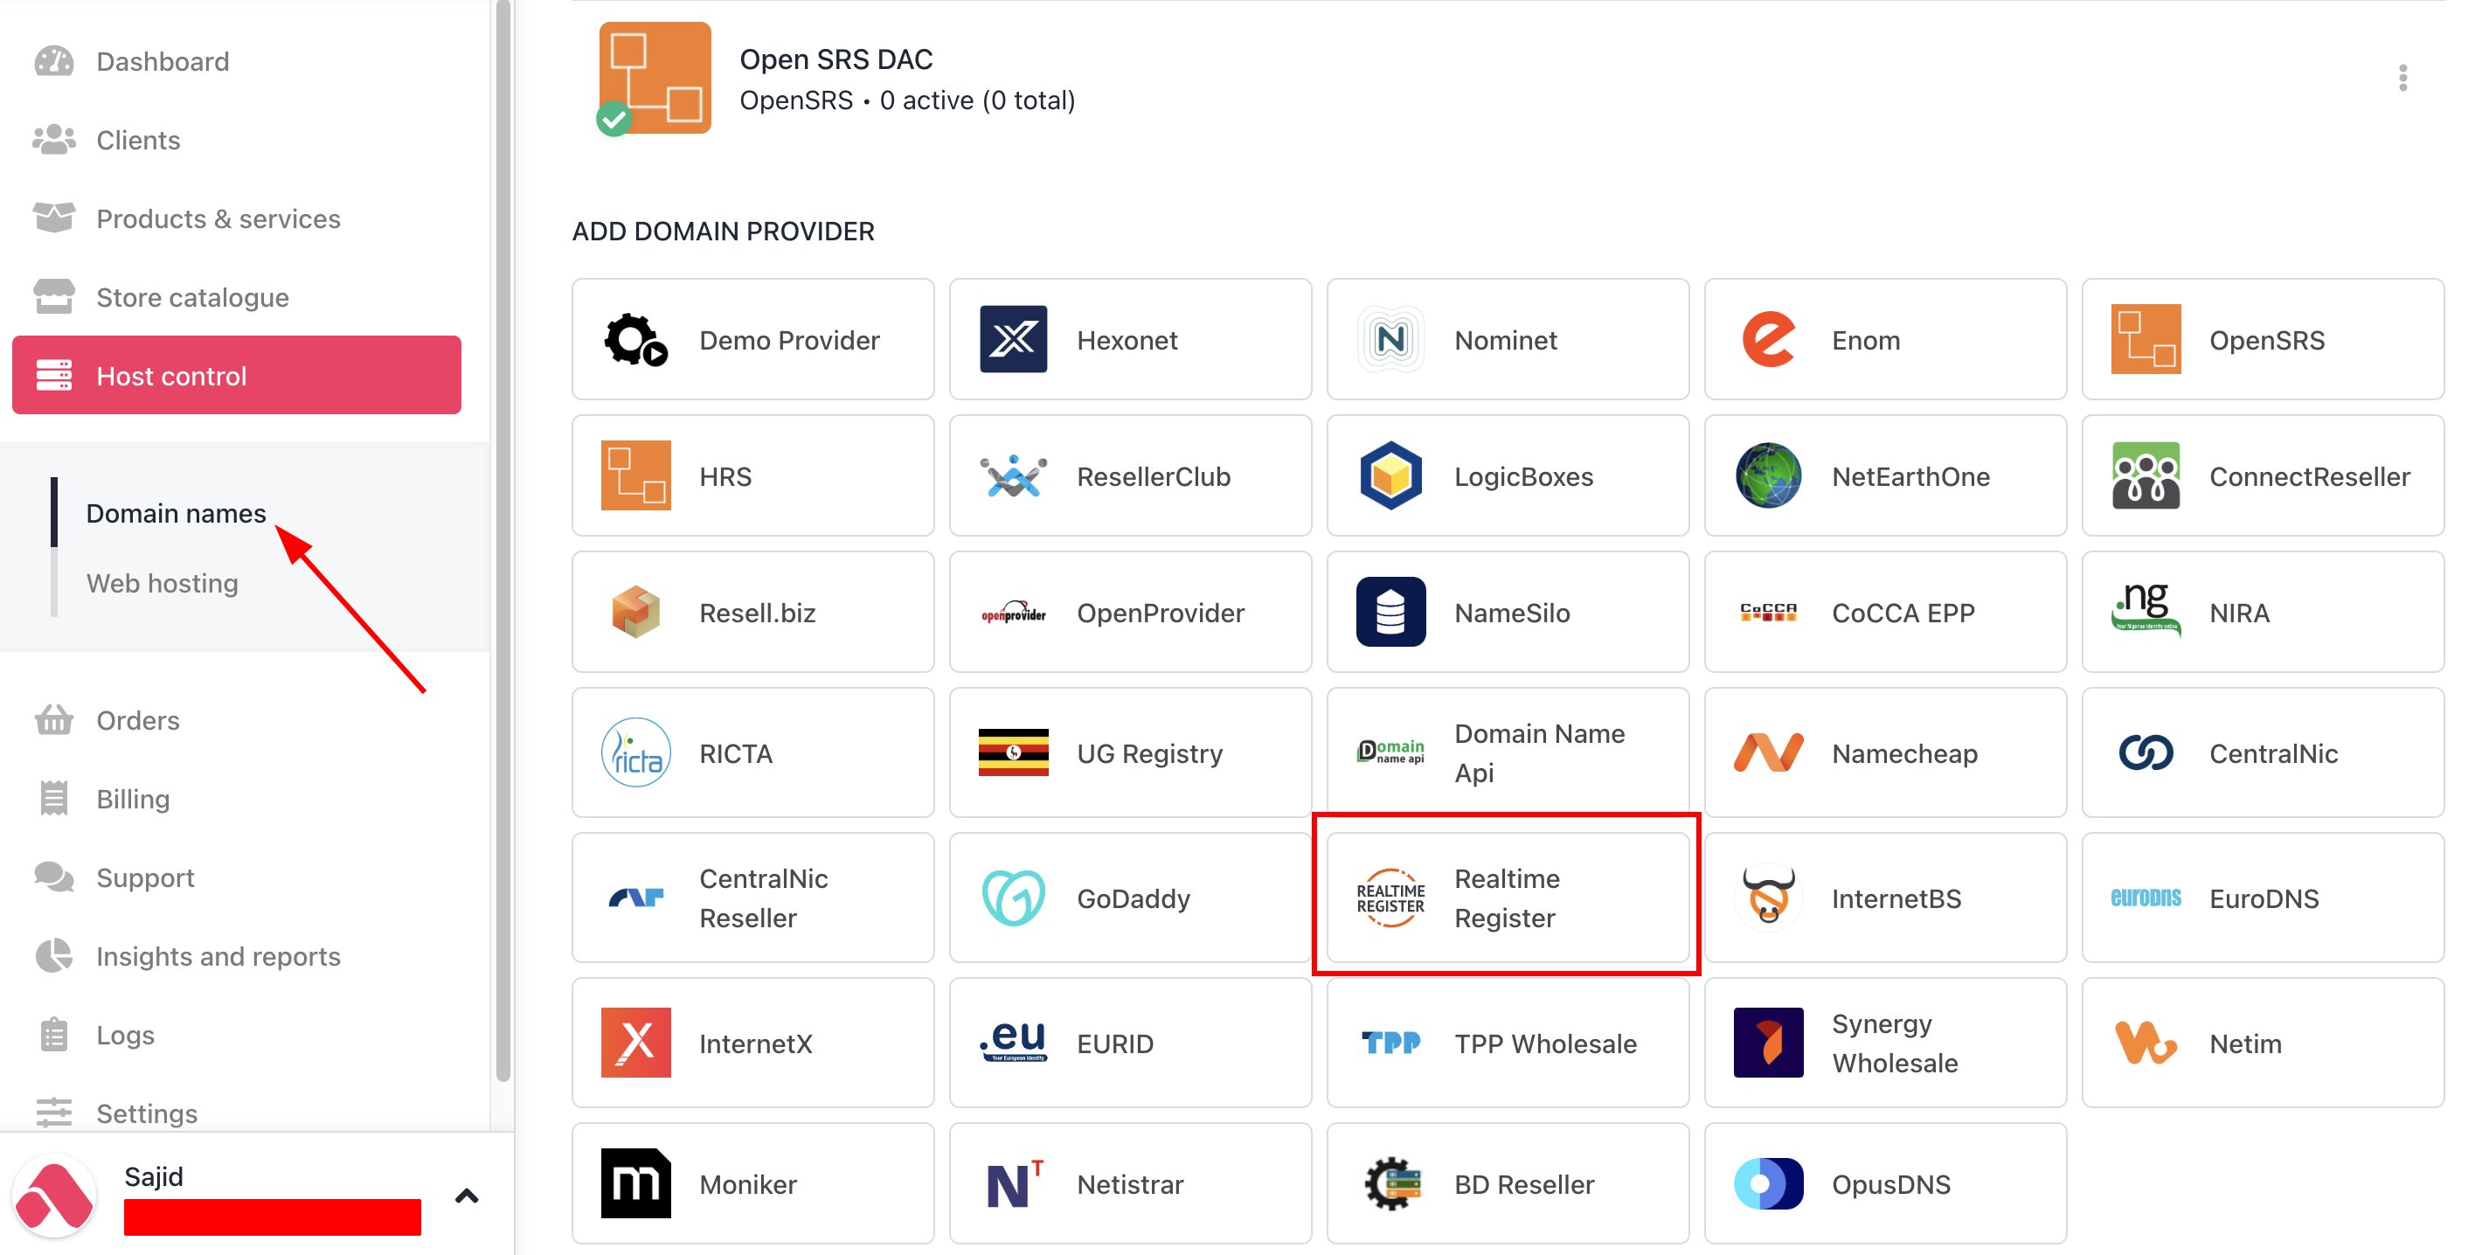Click the Billing receipt icon
Viewport: 2489px width, 1255px height.
click(54, 798)
